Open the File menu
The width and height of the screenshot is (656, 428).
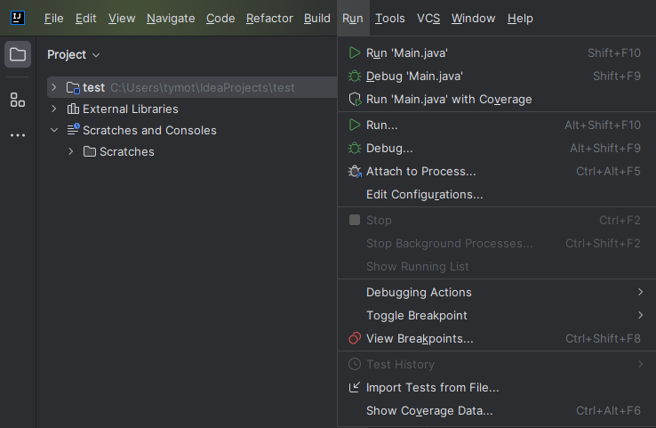53,19
